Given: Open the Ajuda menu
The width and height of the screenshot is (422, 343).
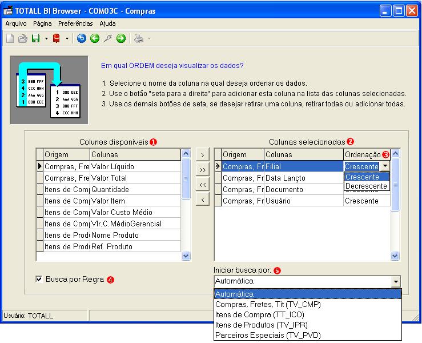Looking at the screenshot, I should [x=107, y=23].
